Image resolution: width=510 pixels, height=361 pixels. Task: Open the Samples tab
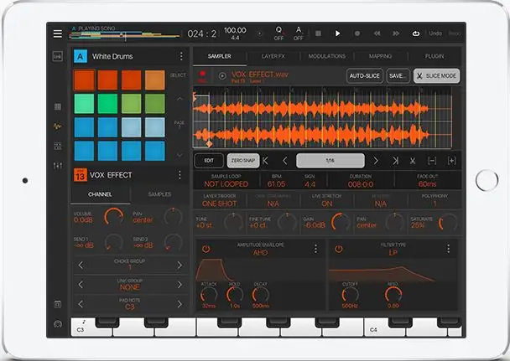point(159,194)
